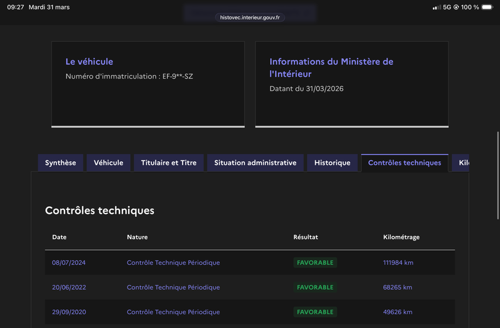Tap the histovec.interieur.gouv.fr address pill

[x=249, y=17]
